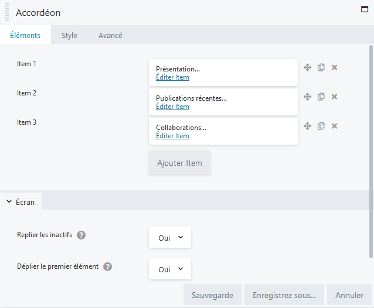The image size is (374, 308).
Task: Show help for Déplier le premier élément
Action: [108, 267]
